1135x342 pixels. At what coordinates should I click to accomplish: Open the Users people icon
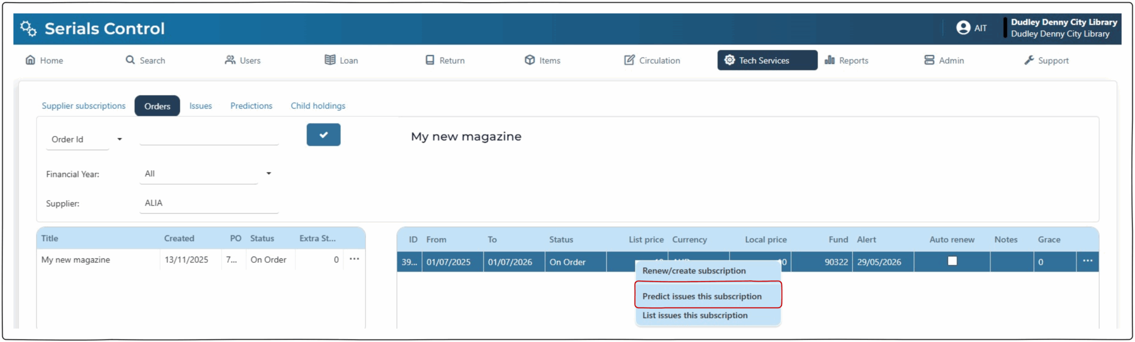230,60
